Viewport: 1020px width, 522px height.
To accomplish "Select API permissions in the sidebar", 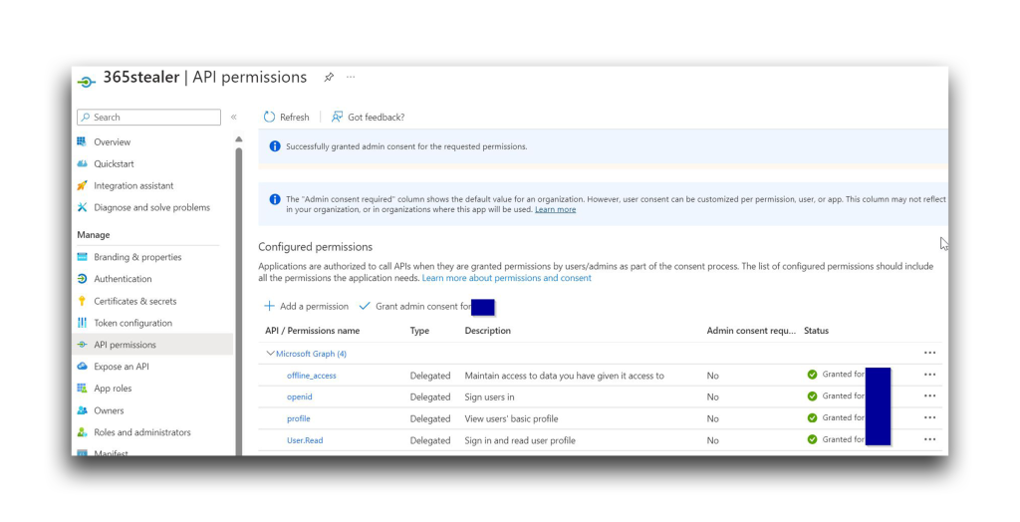I will point(152,345).
